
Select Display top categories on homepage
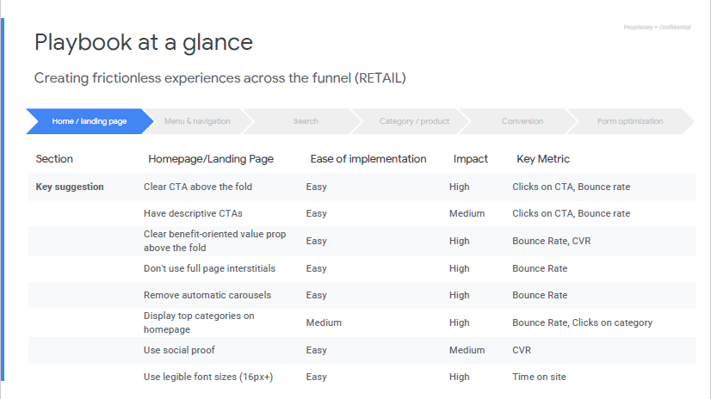[x=199, y=322]
